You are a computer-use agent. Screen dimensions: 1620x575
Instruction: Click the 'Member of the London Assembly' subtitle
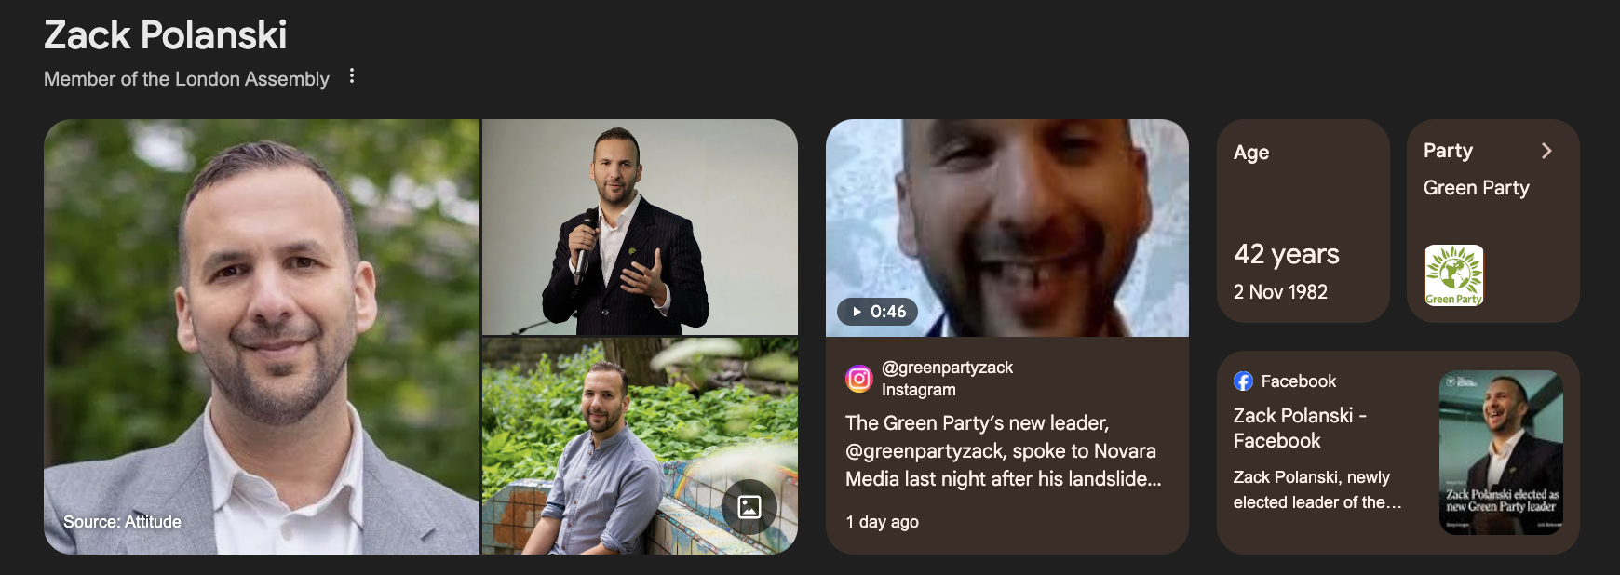point(186,79)
